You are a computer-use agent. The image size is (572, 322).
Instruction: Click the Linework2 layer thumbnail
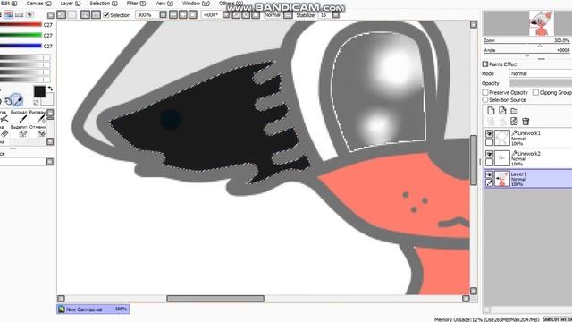click(x=502, y=158)
